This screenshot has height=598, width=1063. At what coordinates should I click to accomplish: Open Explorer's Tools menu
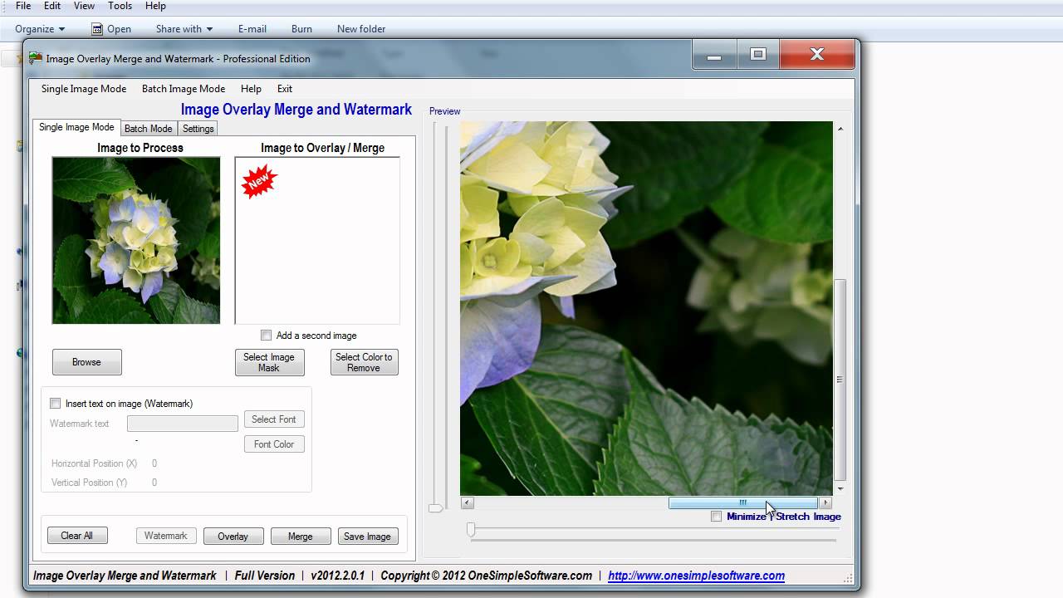pos(120,6)
